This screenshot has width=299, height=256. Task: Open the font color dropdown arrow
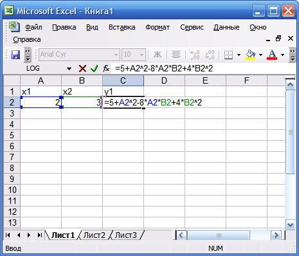click(x=282, y=55)
